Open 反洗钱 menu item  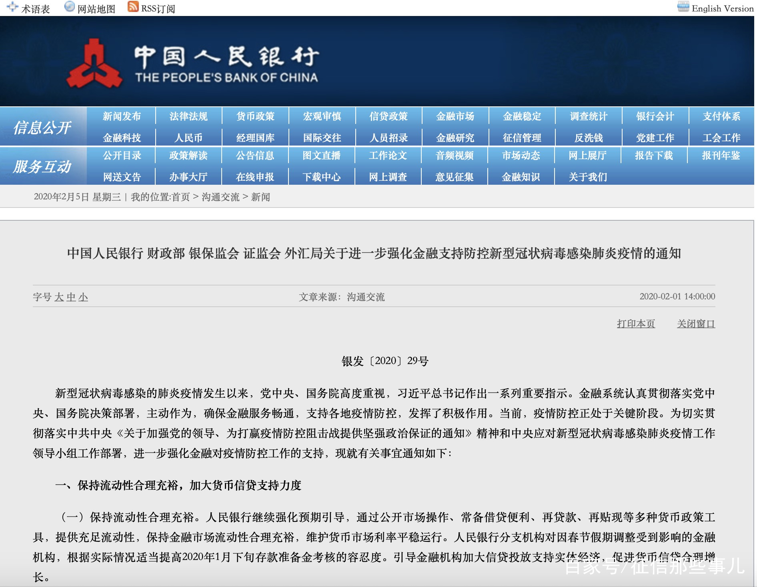589,138
